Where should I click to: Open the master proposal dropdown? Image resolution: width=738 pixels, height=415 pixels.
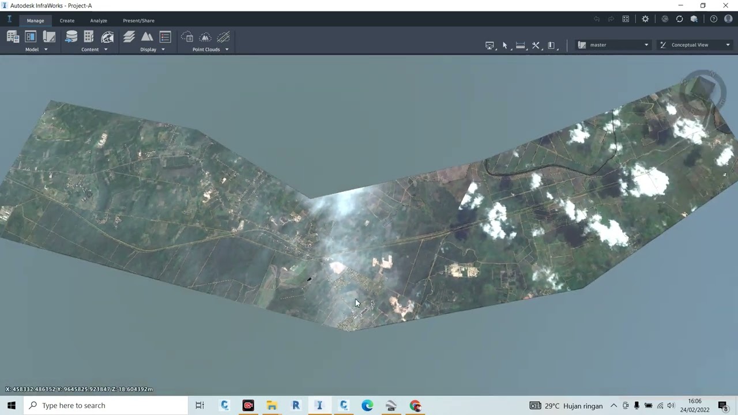coord(614,45)
